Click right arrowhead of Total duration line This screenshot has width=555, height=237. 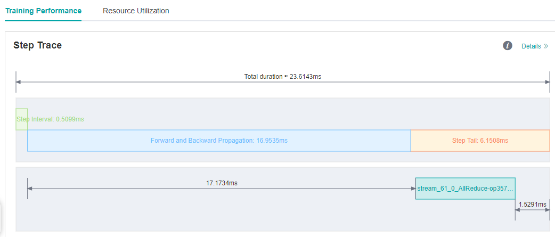click(547, 82)
